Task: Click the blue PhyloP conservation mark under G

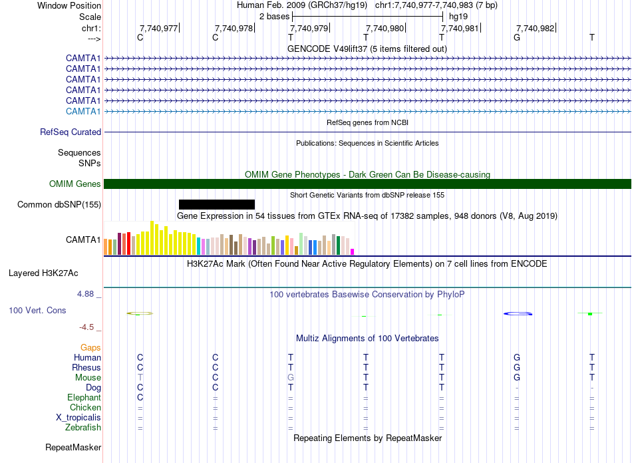Action: pyautogui.click(x=518, y=313)
